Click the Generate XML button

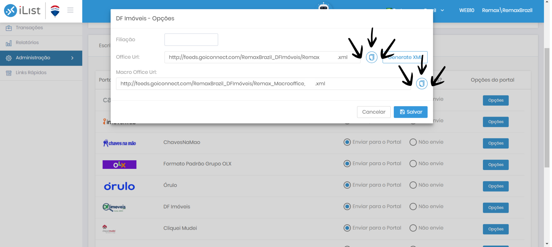(x=405, y=57)
